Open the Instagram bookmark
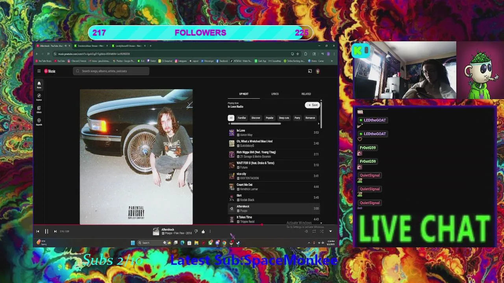This screenshot has width=504, height=283. pos(181,61)
